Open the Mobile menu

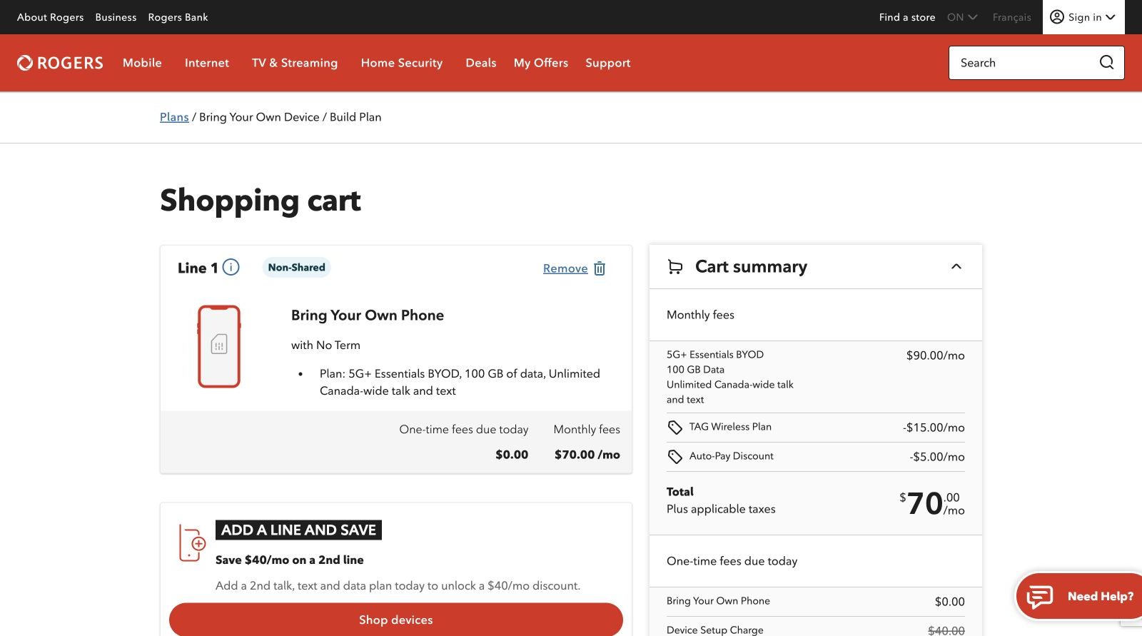point(142,63)
